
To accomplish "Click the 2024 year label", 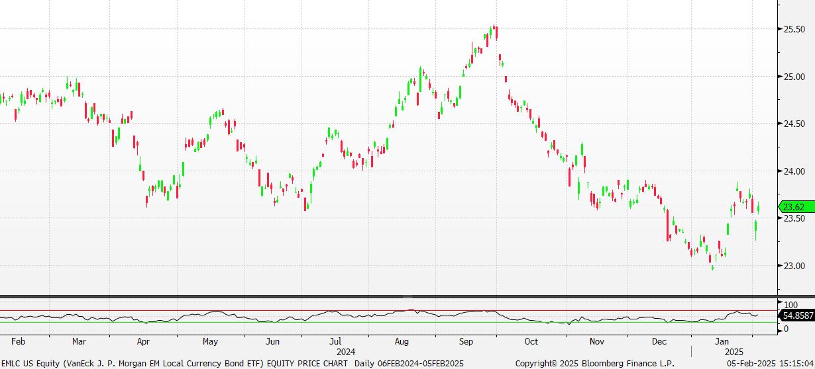I will [x=346, y=352].
